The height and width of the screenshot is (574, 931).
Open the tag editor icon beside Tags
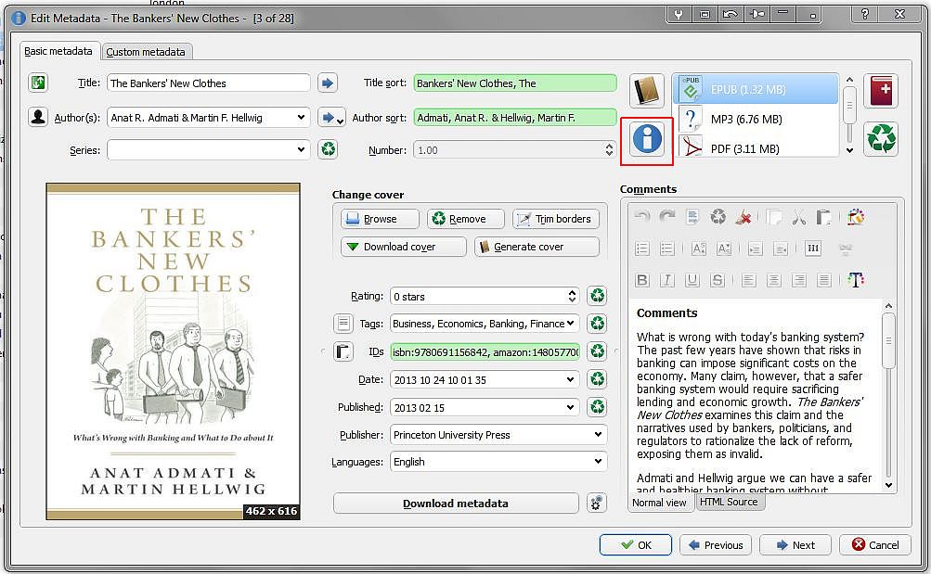(x=343, y=324)
